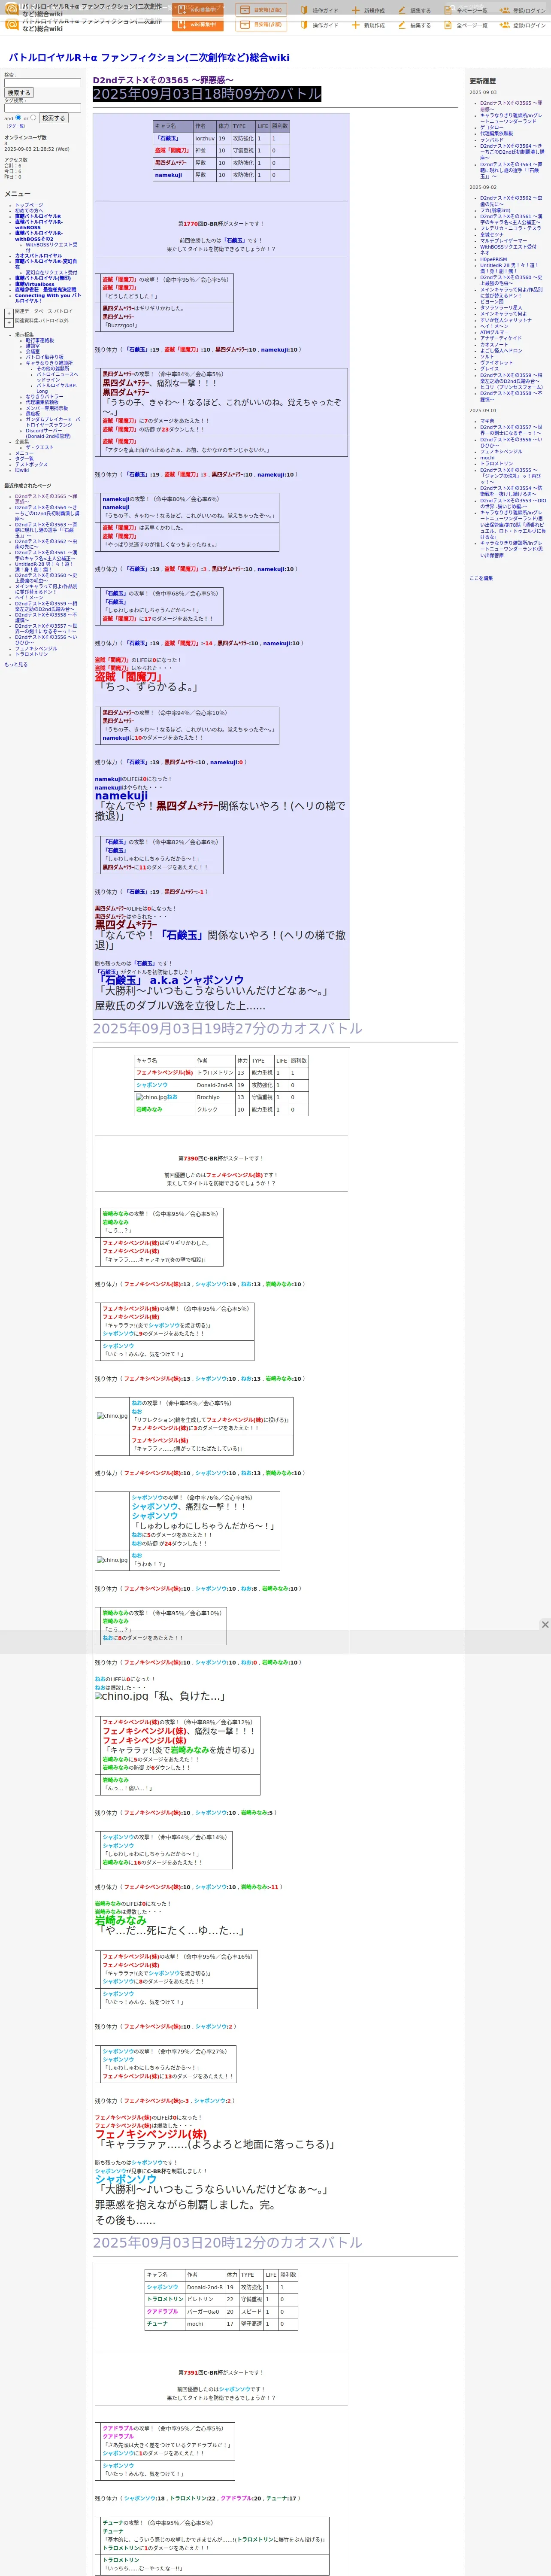
Task: Open トップページ in the menu
Action: [x=29, y=205]
